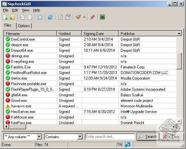
Task: Click the red alert icon beside Growl.exe
Action: pos(8,100)
